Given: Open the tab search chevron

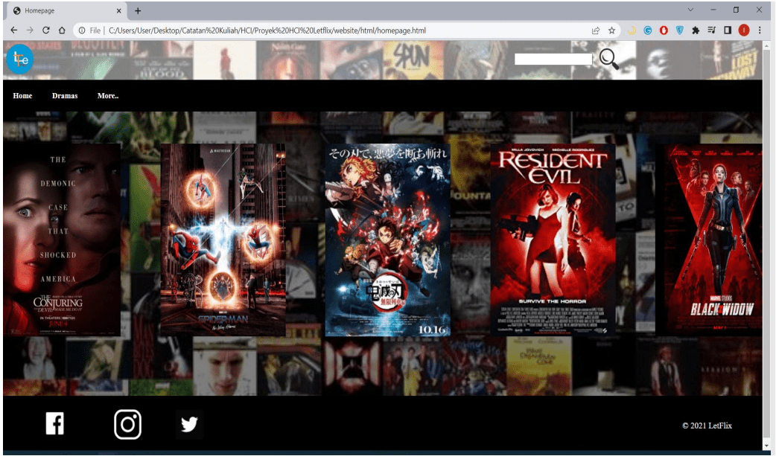Looking at the screenshot, I should coord(690,10).
